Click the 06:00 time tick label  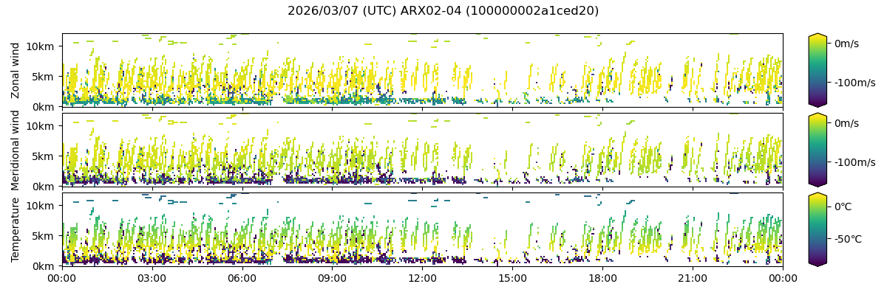(242, 278)
